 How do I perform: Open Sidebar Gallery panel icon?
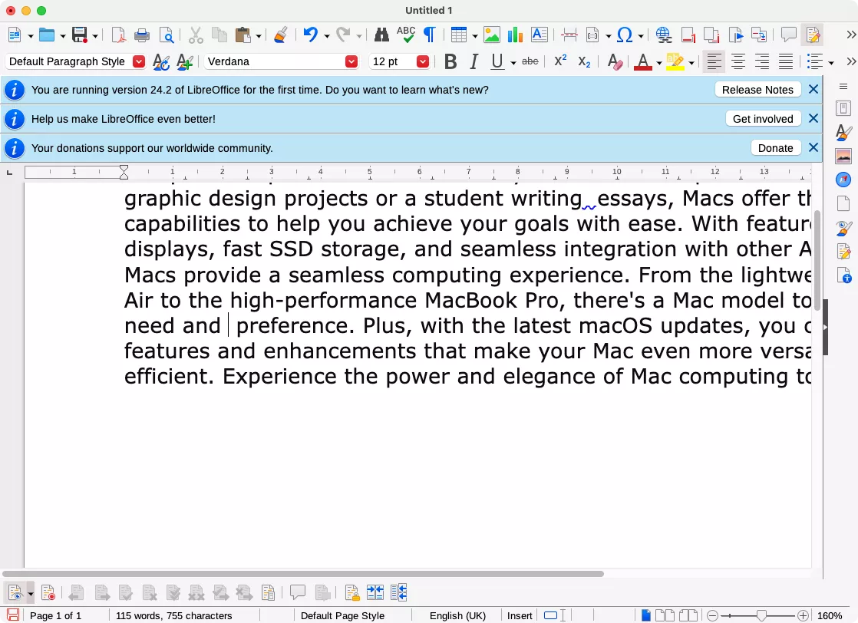(x=843, y=156)
